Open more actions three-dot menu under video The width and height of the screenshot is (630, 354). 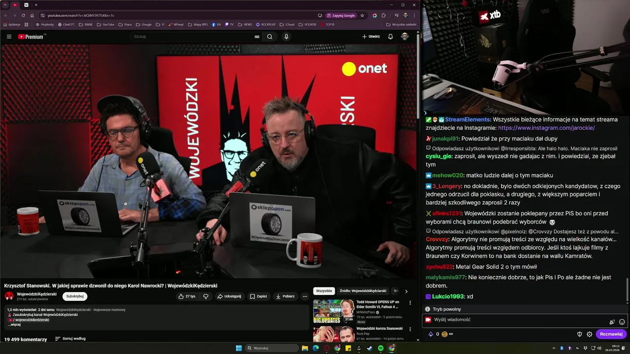click(305, 296)
